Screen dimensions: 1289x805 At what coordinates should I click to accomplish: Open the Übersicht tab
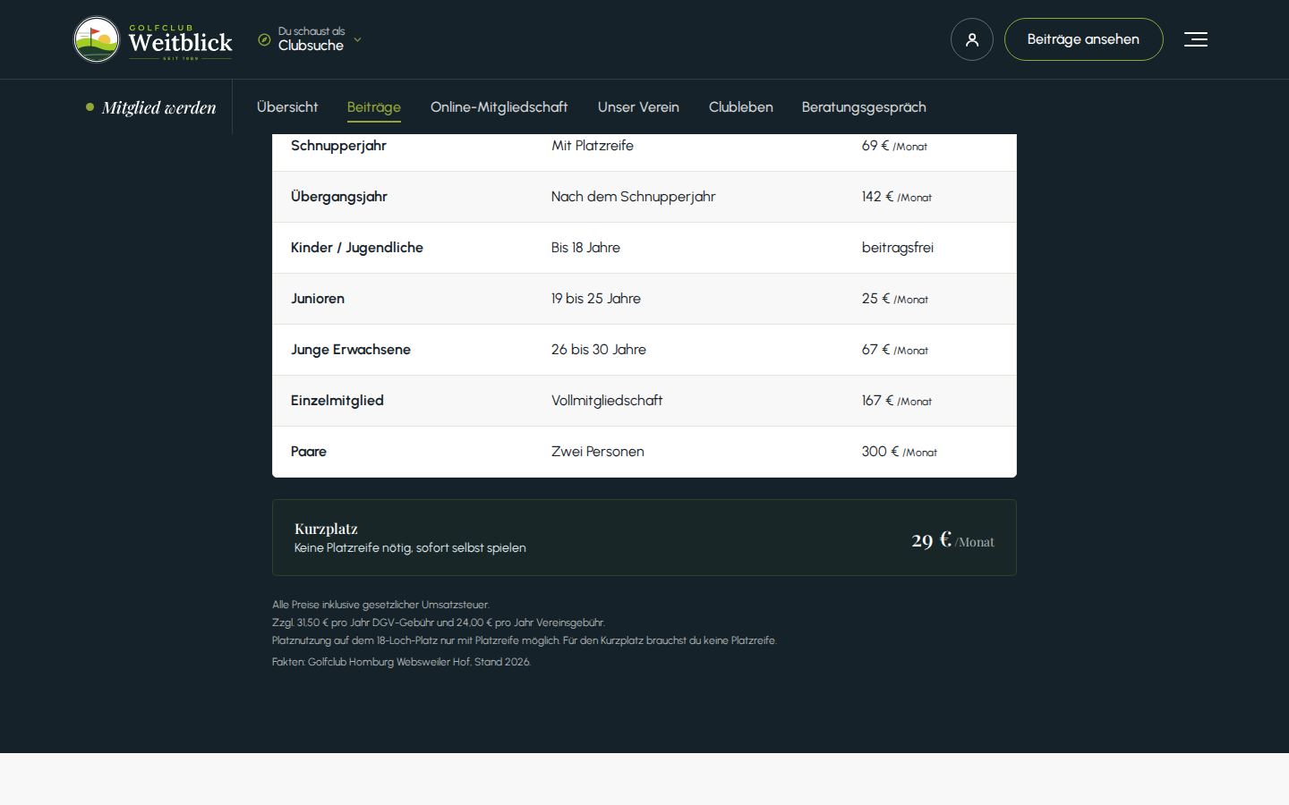point(287,107)
